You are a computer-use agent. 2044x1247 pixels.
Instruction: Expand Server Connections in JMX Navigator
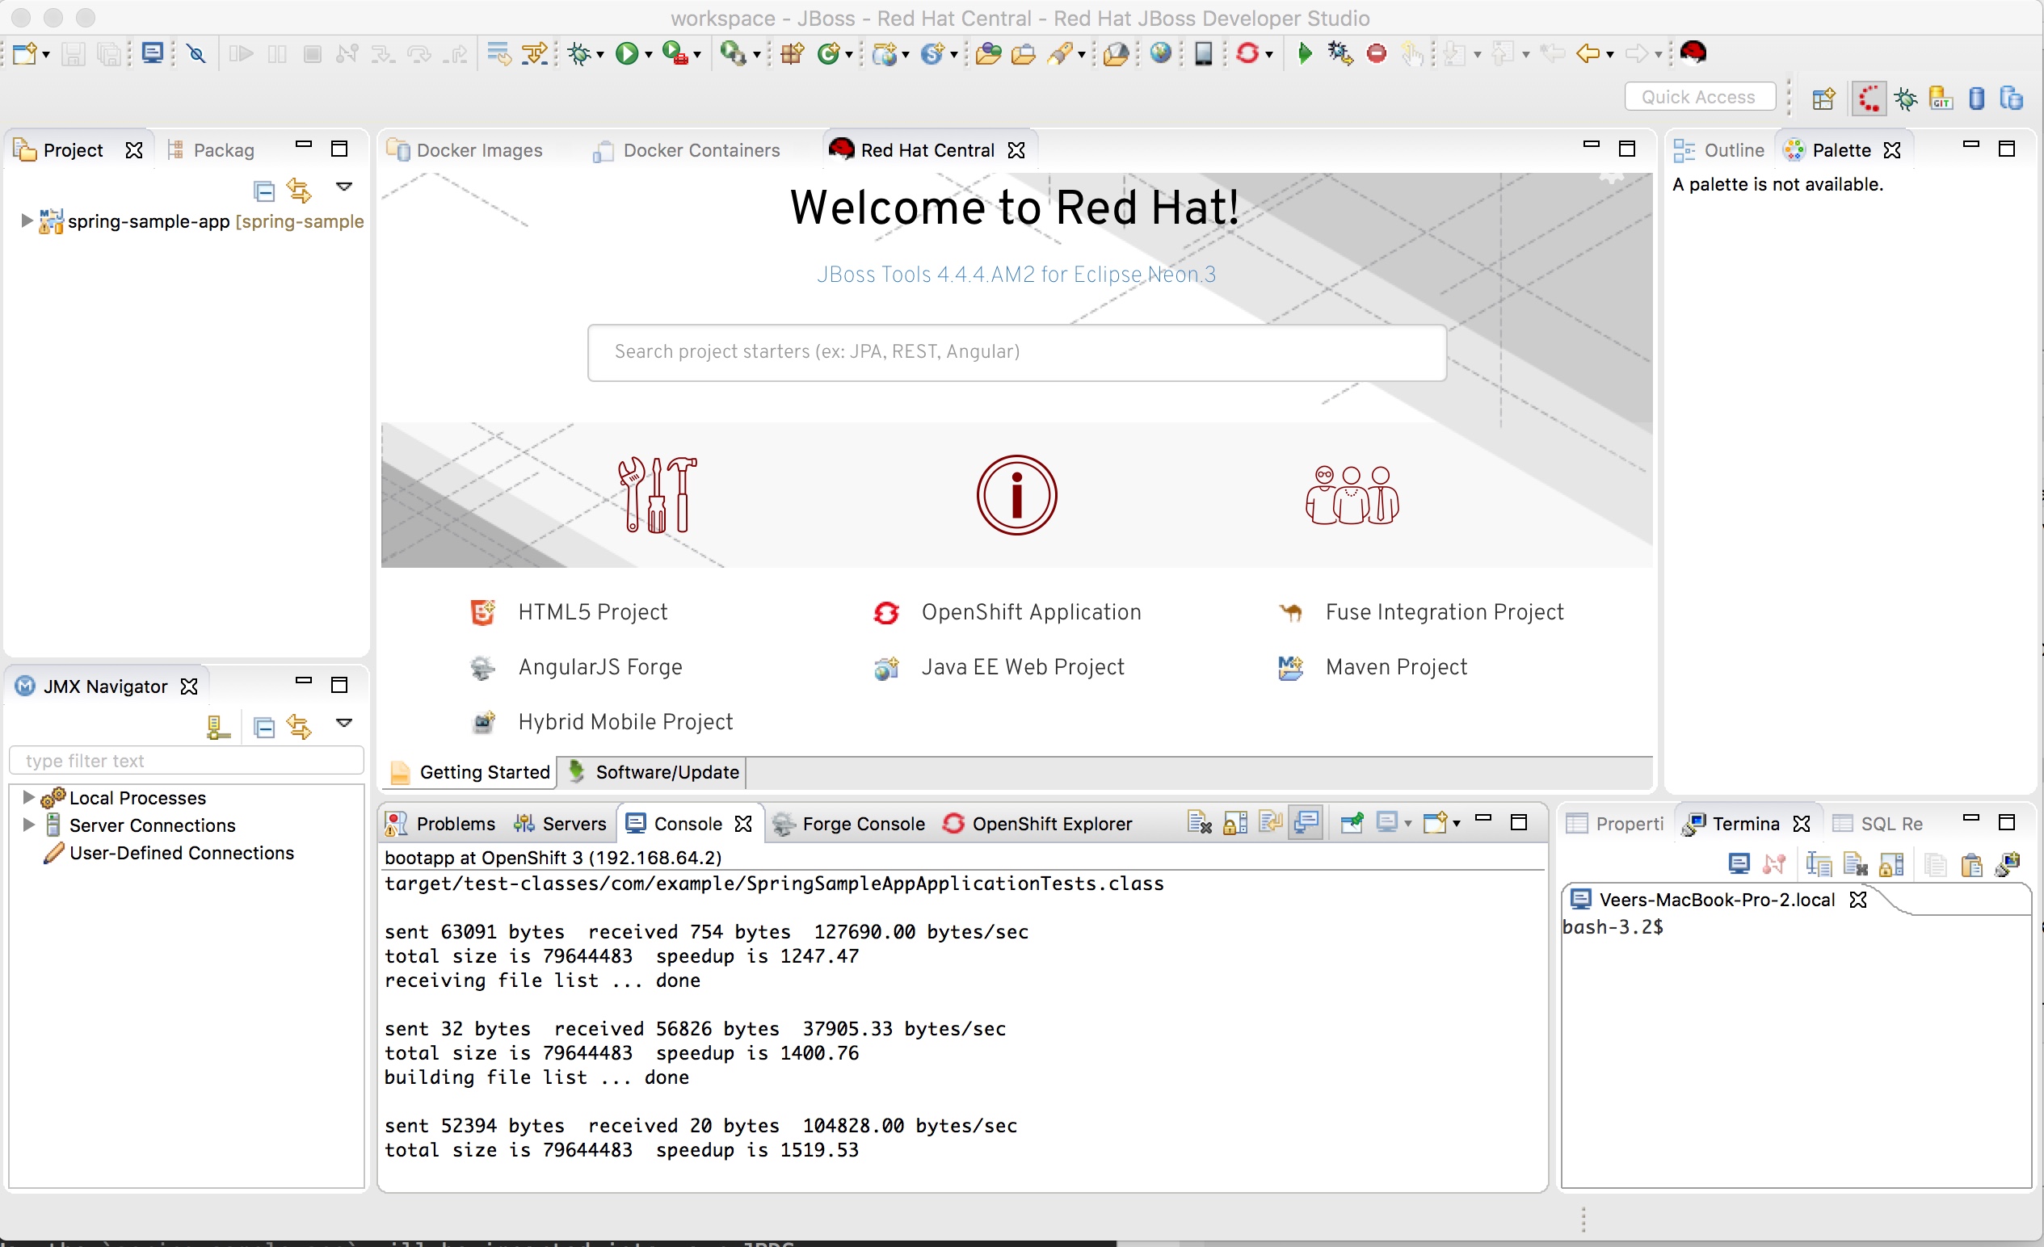point(27,825)
